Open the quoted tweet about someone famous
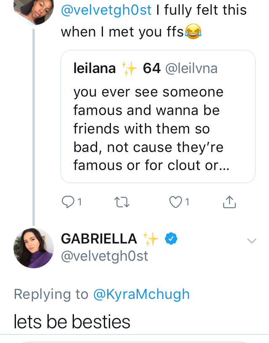This screenshot has width=269, height=343. click(158, 128)
